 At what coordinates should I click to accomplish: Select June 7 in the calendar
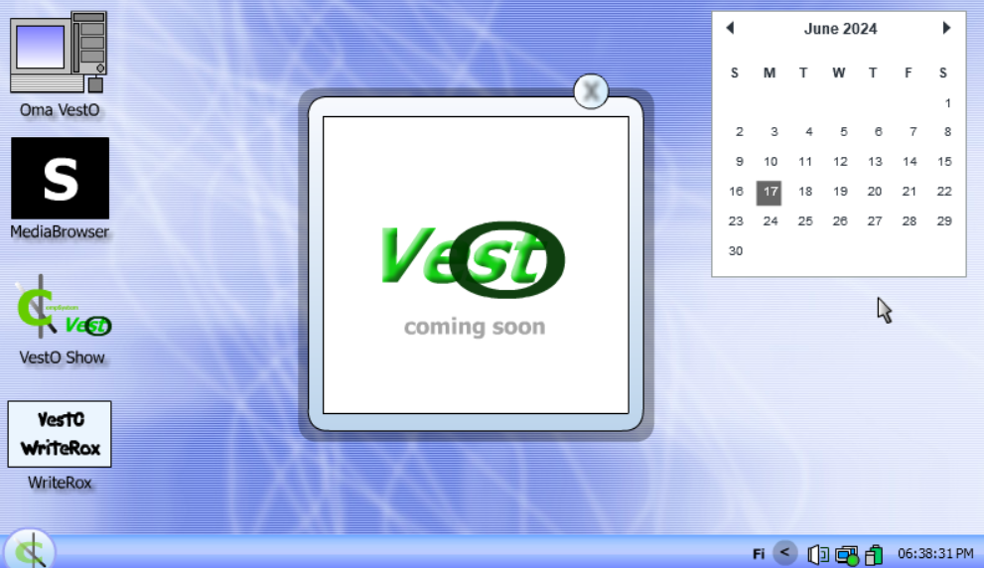914,132
